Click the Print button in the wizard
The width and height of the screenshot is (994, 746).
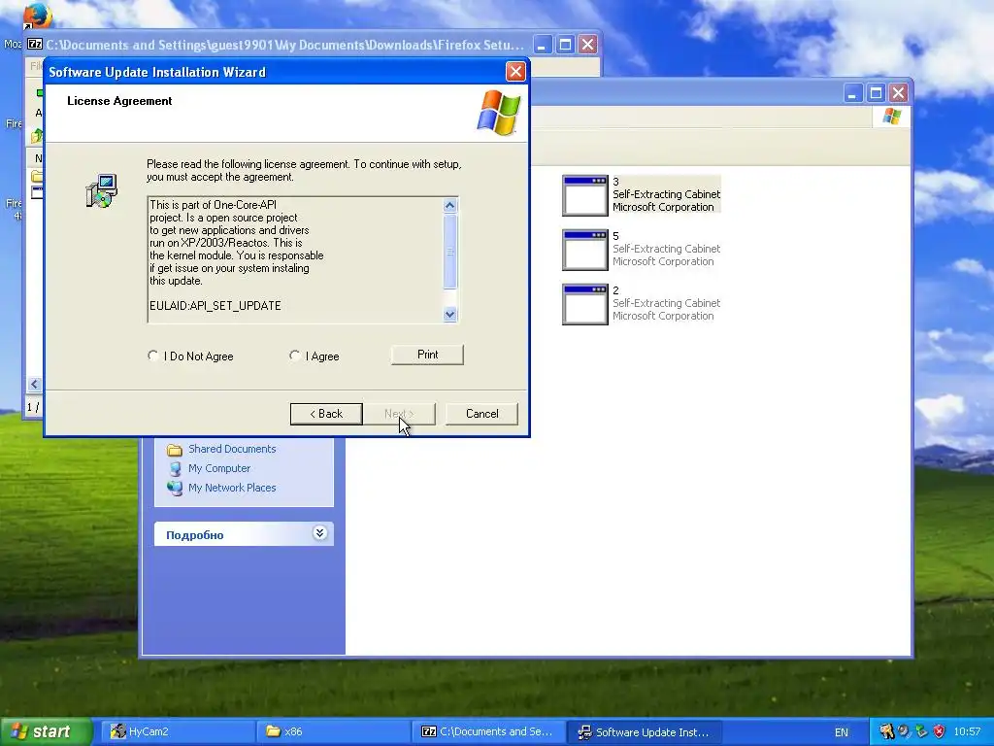pyautogui.click(x=427, y=355)
